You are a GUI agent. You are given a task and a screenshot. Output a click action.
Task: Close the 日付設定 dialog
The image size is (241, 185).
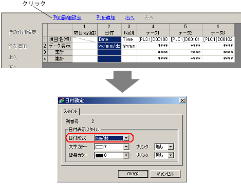(x=182, y=100)
